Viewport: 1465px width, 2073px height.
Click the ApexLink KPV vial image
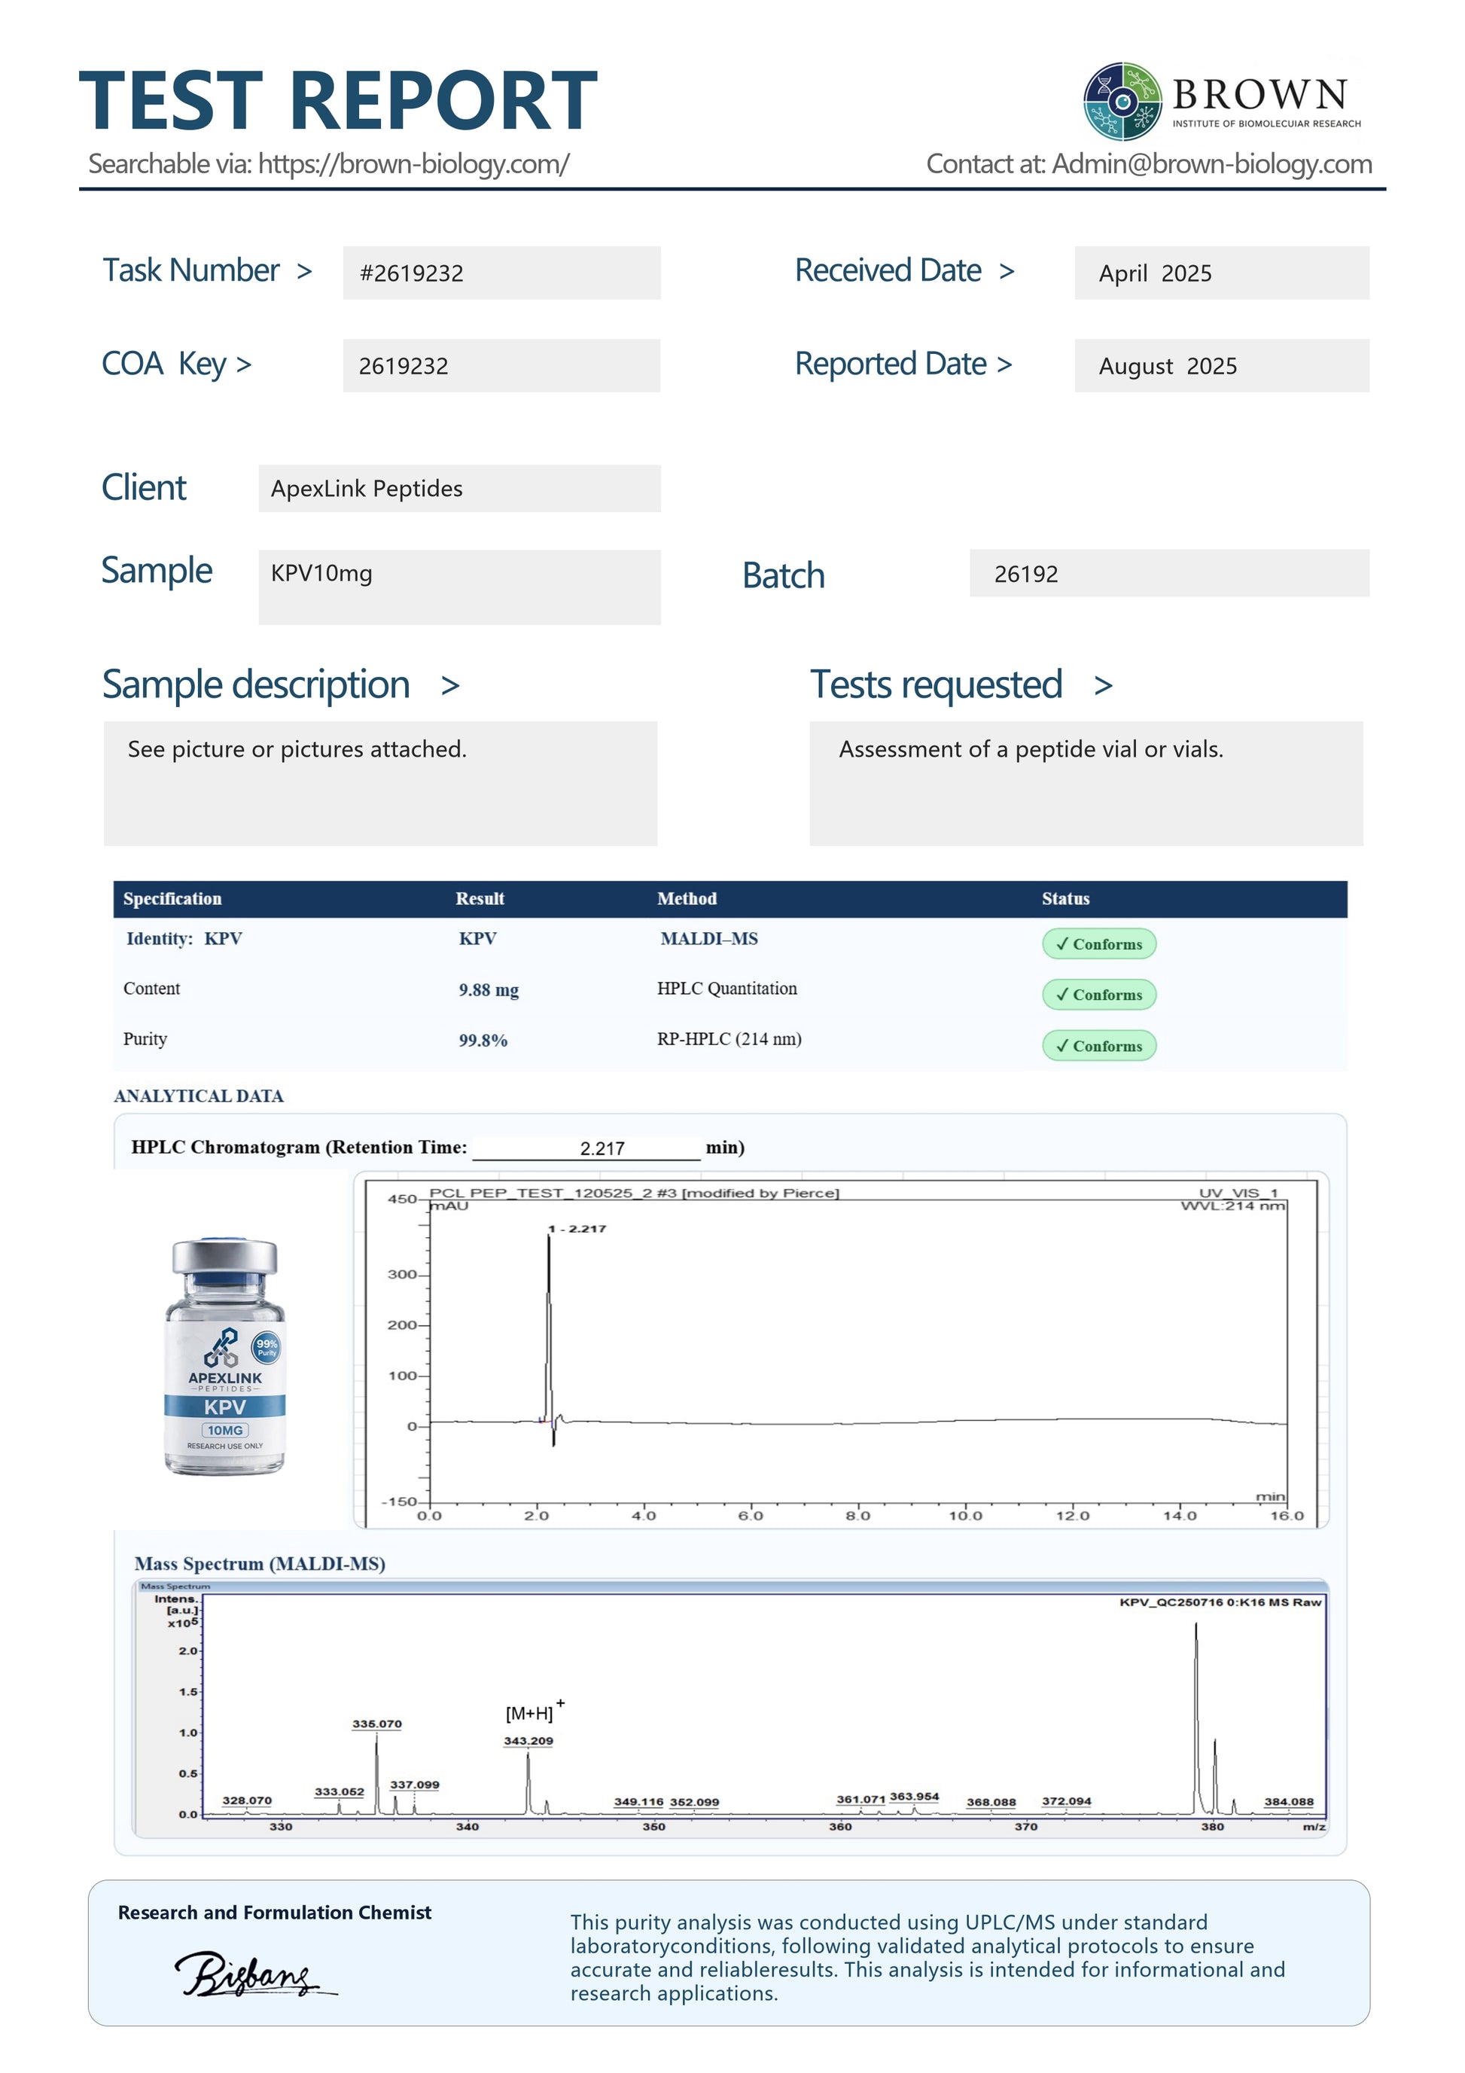tap(225, 1356)
